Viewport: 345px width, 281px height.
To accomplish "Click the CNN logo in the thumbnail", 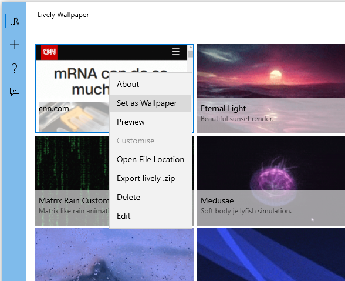I will (49, 52).
